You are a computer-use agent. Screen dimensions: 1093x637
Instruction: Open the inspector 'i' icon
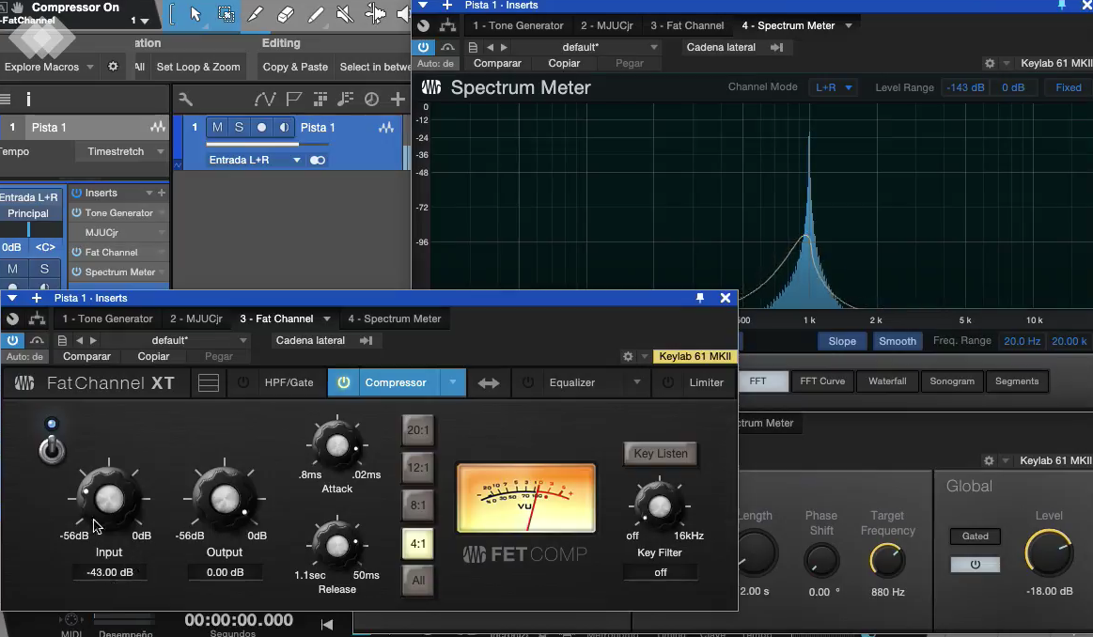point(28,100)
